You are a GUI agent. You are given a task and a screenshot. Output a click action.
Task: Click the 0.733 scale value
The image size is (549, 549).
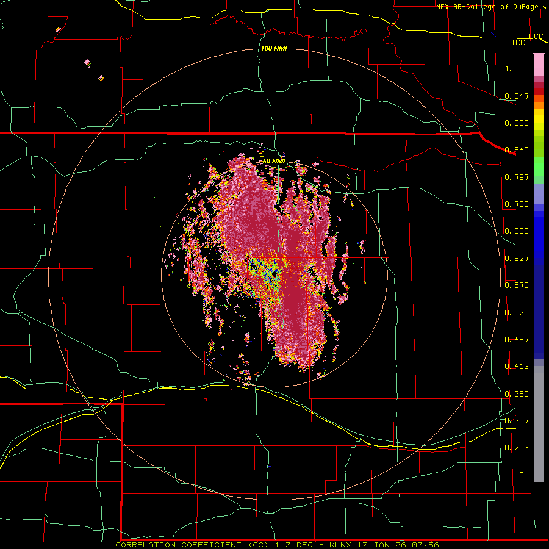click(517, 204)
